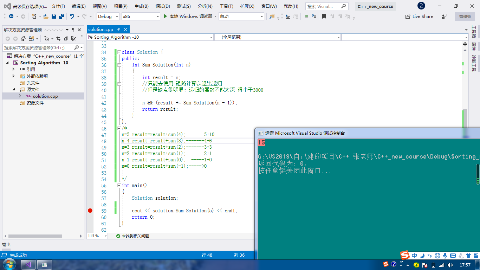Viewport: 480px width, 270px height.
Task: Expand the 外部依赖项 tree node
Action: (x=14, y=76)
